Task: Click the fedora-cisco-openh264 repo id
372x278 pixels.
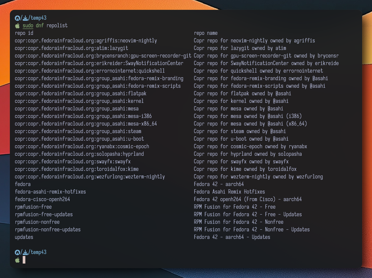Action: (42, 199)
